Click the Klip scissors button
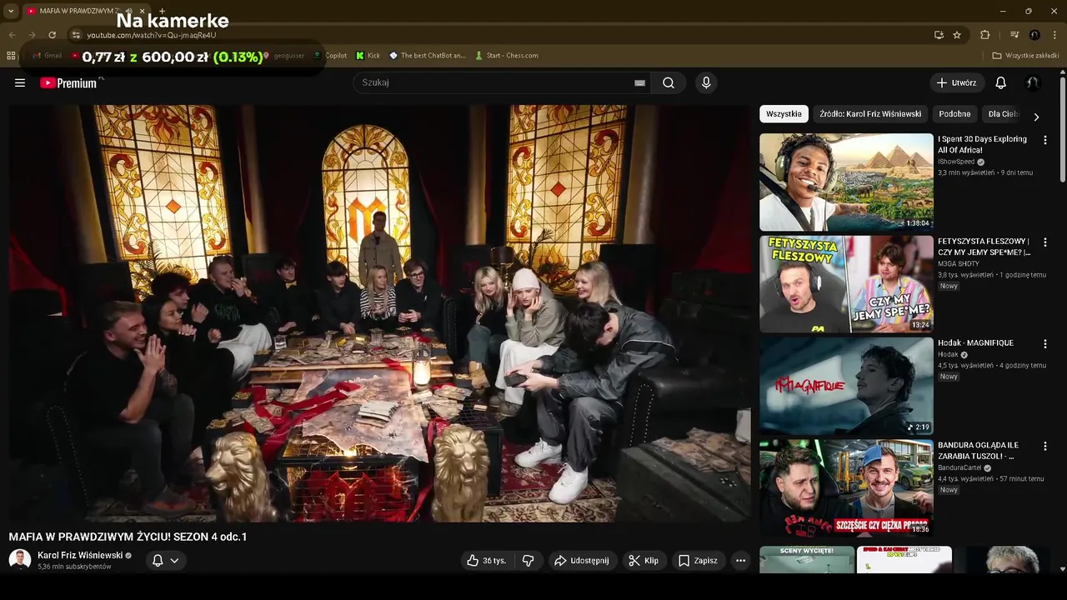The height and width of the screenshot is (600, 1067). [644, 561]
